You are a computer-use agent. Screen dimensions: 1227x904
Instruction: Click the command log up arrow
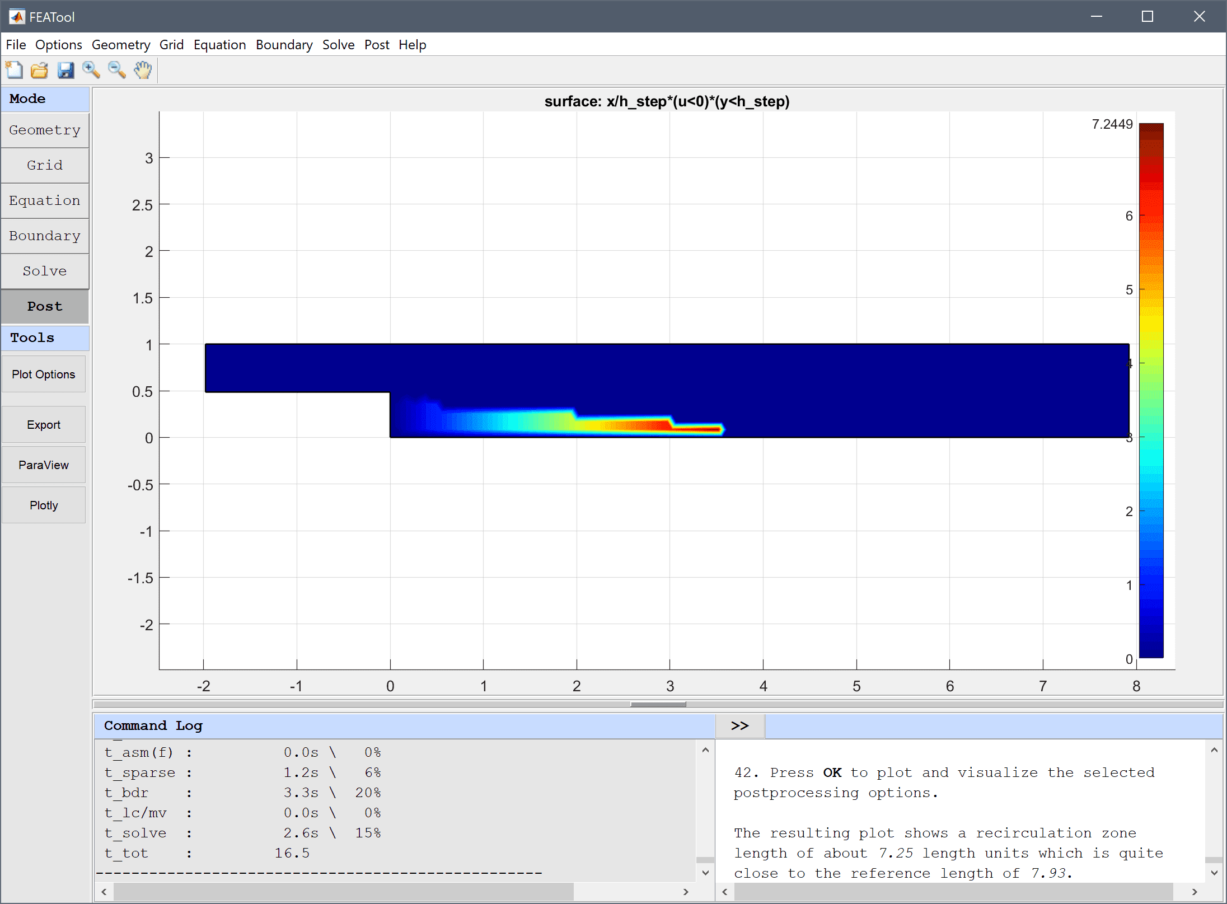coord(705,750)
